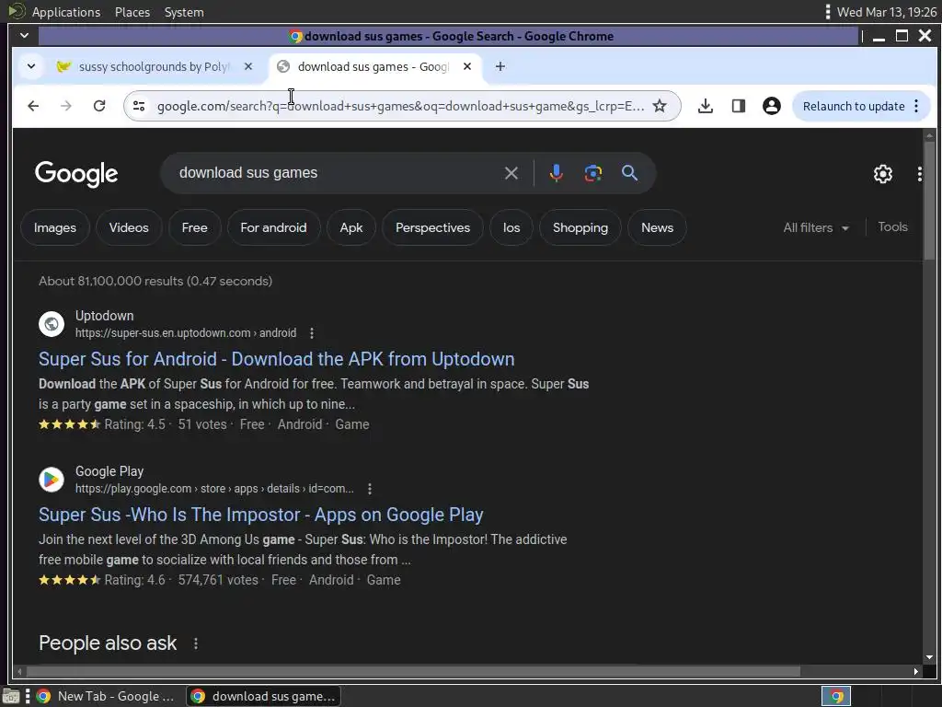The image size is (942, 707).
Task: Click the Uptodown site favicon
Action: coord(52,324)
